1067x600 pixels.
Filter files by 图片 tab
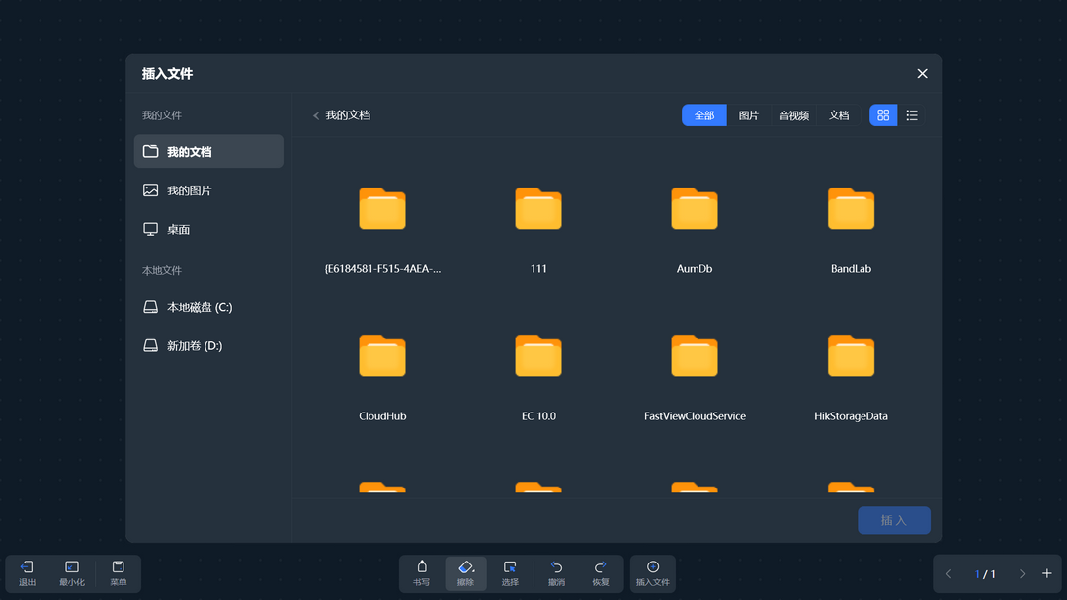[749, 115]
